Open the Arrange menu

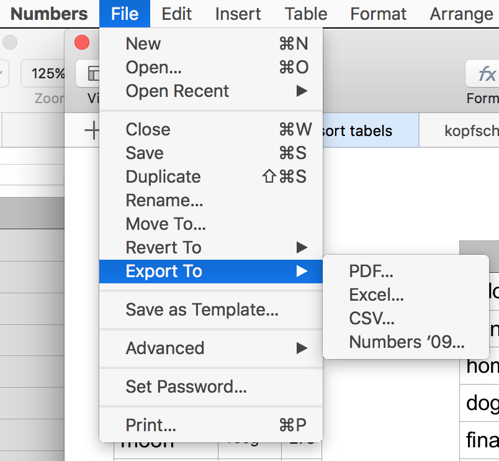[x=461, y=14]
